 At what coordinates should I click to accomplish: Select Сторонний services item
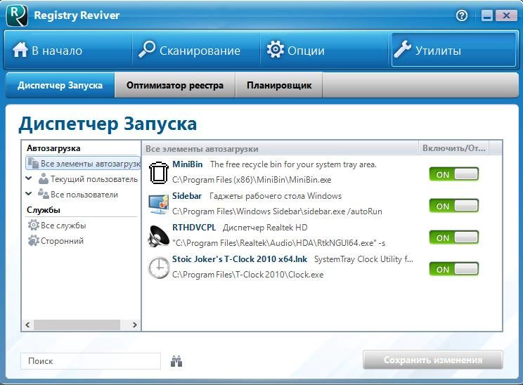62,241
